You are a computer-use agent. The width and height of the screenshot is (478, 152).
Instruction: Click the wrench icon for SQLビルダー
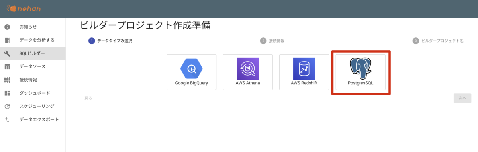tap(7, 53)
